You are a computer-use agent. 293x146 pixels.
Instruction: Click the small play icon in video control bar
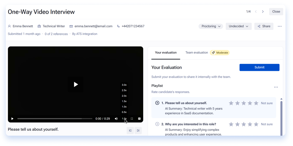point(12,118)
